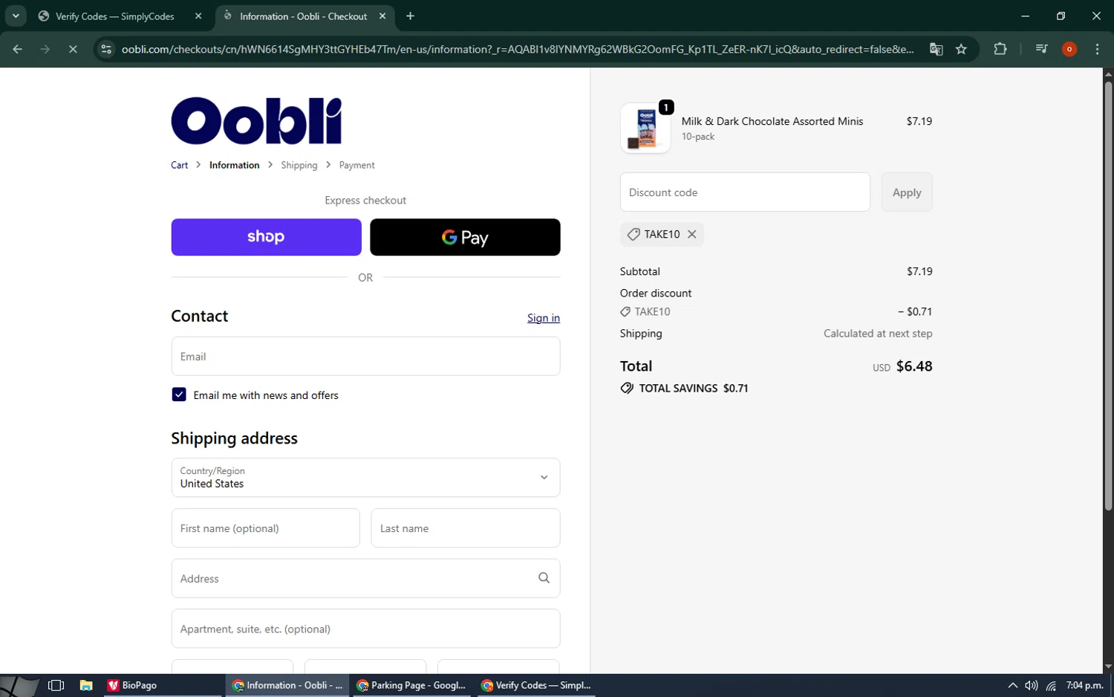
Task: Open Chrome three-dot menu
Action: [x=1097, y=49]
